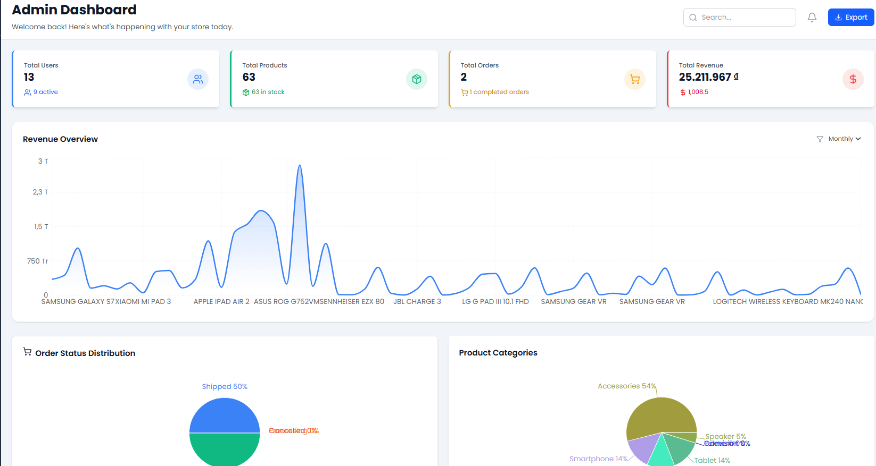876x466 pixels.
Task: Click the 63 in stock text
Action: (268, 92)
